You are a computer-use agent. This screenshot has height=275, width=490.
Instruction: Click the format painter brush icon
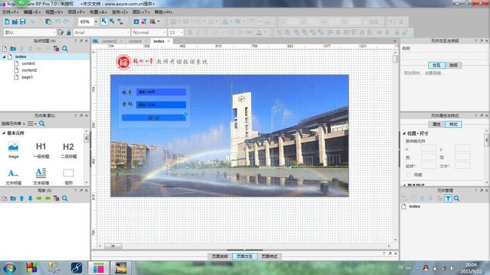pyautogui.click(x=69, y=32)
